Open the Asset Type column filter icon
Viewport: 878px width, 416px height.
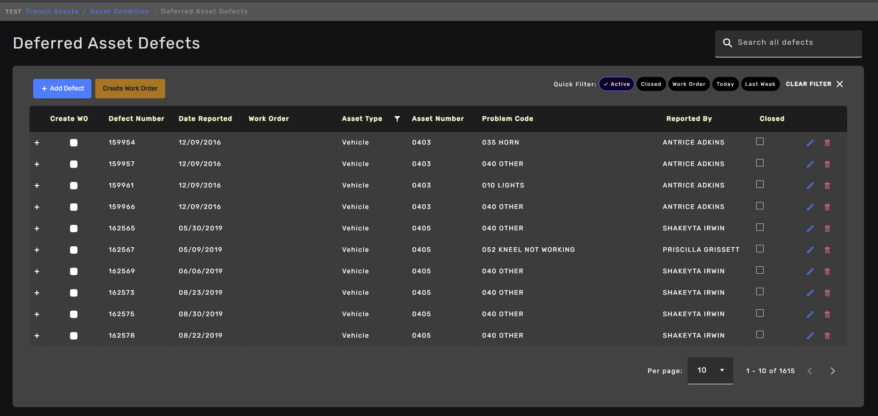pos(397,119)
